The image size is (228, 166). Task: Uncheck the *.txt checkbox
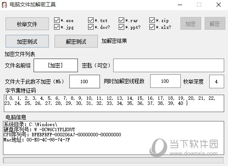click(x=91, y=20)
